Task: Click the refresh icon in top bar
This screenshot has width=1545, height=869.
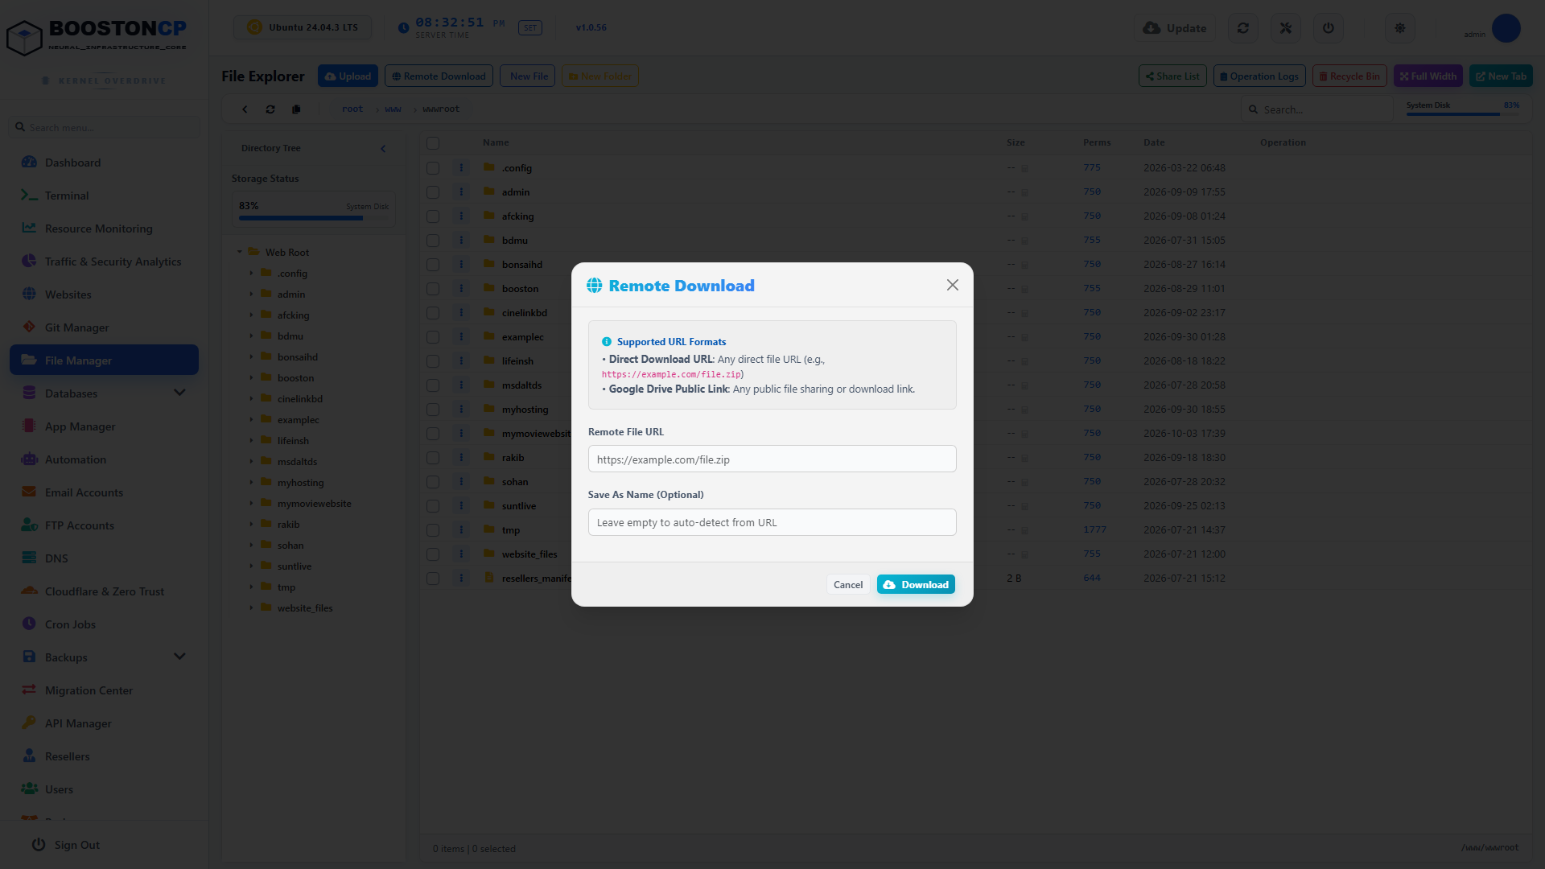Action: point(1243,27)
